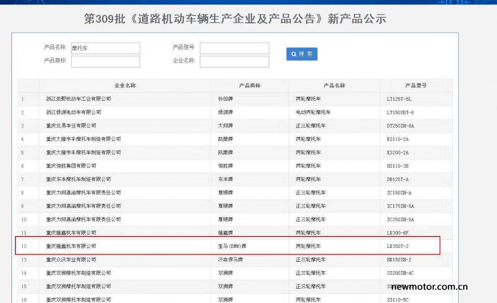Click the 企业名称 table column header
This screenshot has height=303, width=497.
point(125,85)
